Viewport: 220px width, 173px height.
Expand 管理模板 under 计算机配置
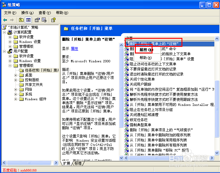(x=10, y=47)
